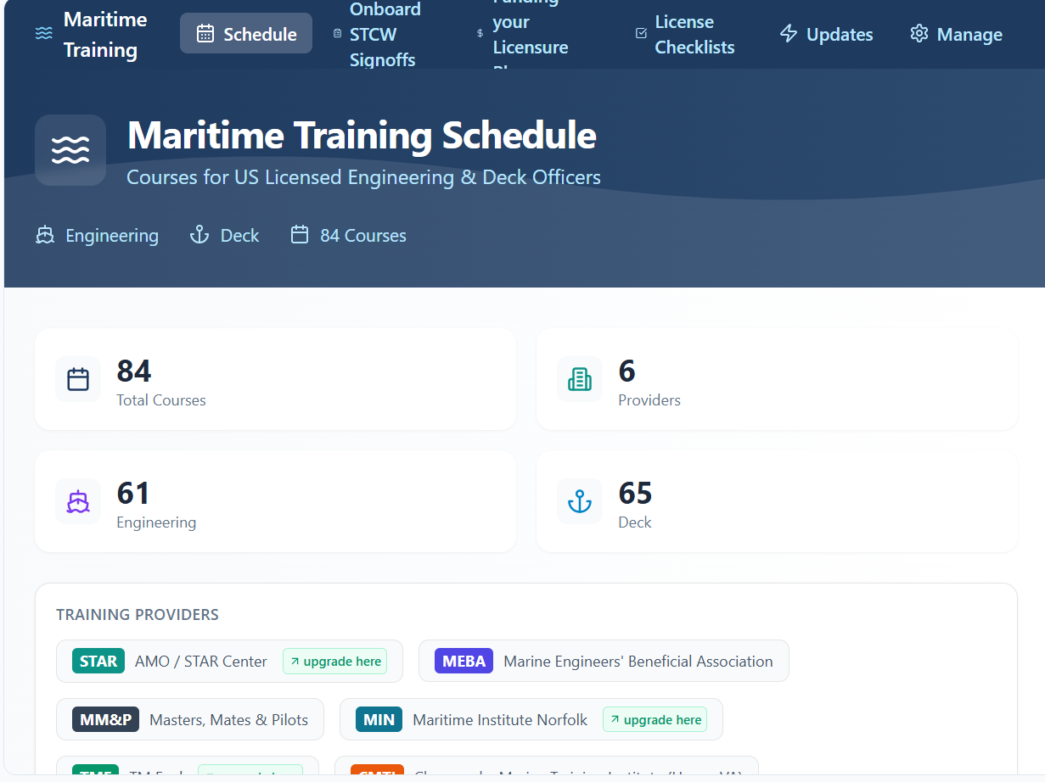Viewport: 1045px width, 782px height.
Task: Click the waves logo icon beside Maritime Training
Action: coord(44,34)
